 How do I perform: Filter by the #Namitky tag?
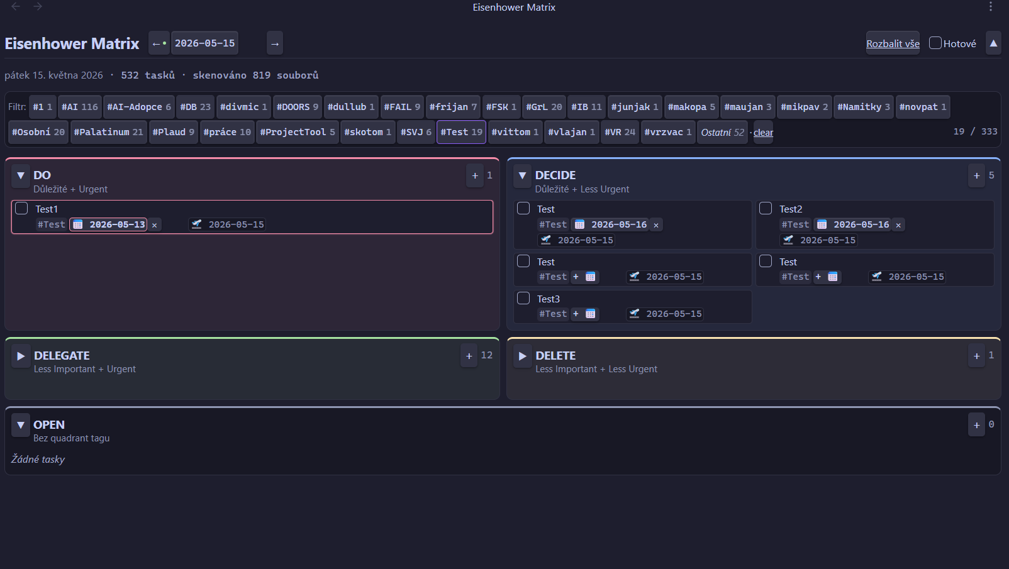pyautogui.click(x=864, y=107)
